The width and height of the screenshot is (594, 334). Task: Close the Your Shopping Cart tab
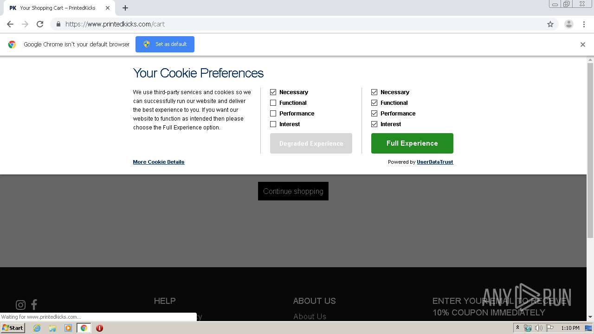pyautogui.click(x=108, y=8)
